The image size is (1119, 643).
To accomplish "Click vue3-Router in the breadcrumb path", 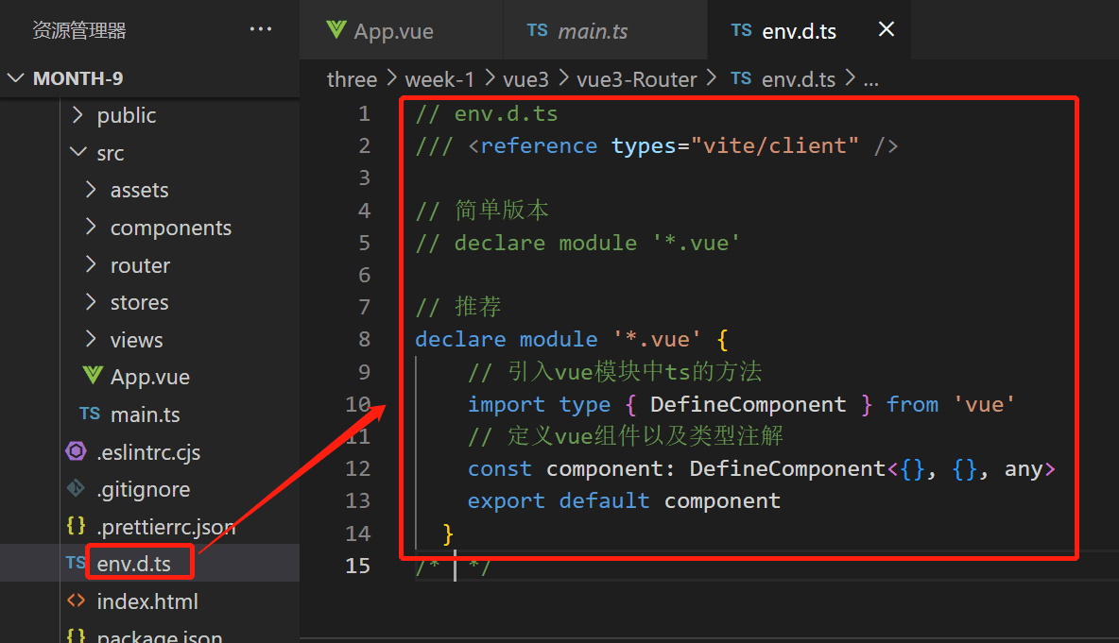I will pos(636,79).
